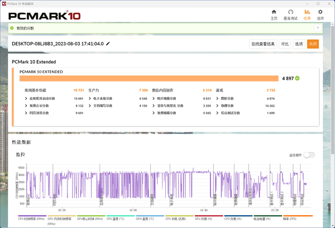Open the 基准测试 benchmark gauge icon

click(290, 15)
